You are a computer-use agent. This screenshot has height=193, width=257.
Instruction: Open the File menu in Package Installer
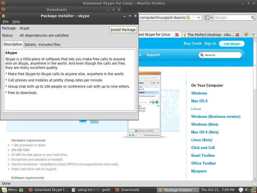[5, 22]
